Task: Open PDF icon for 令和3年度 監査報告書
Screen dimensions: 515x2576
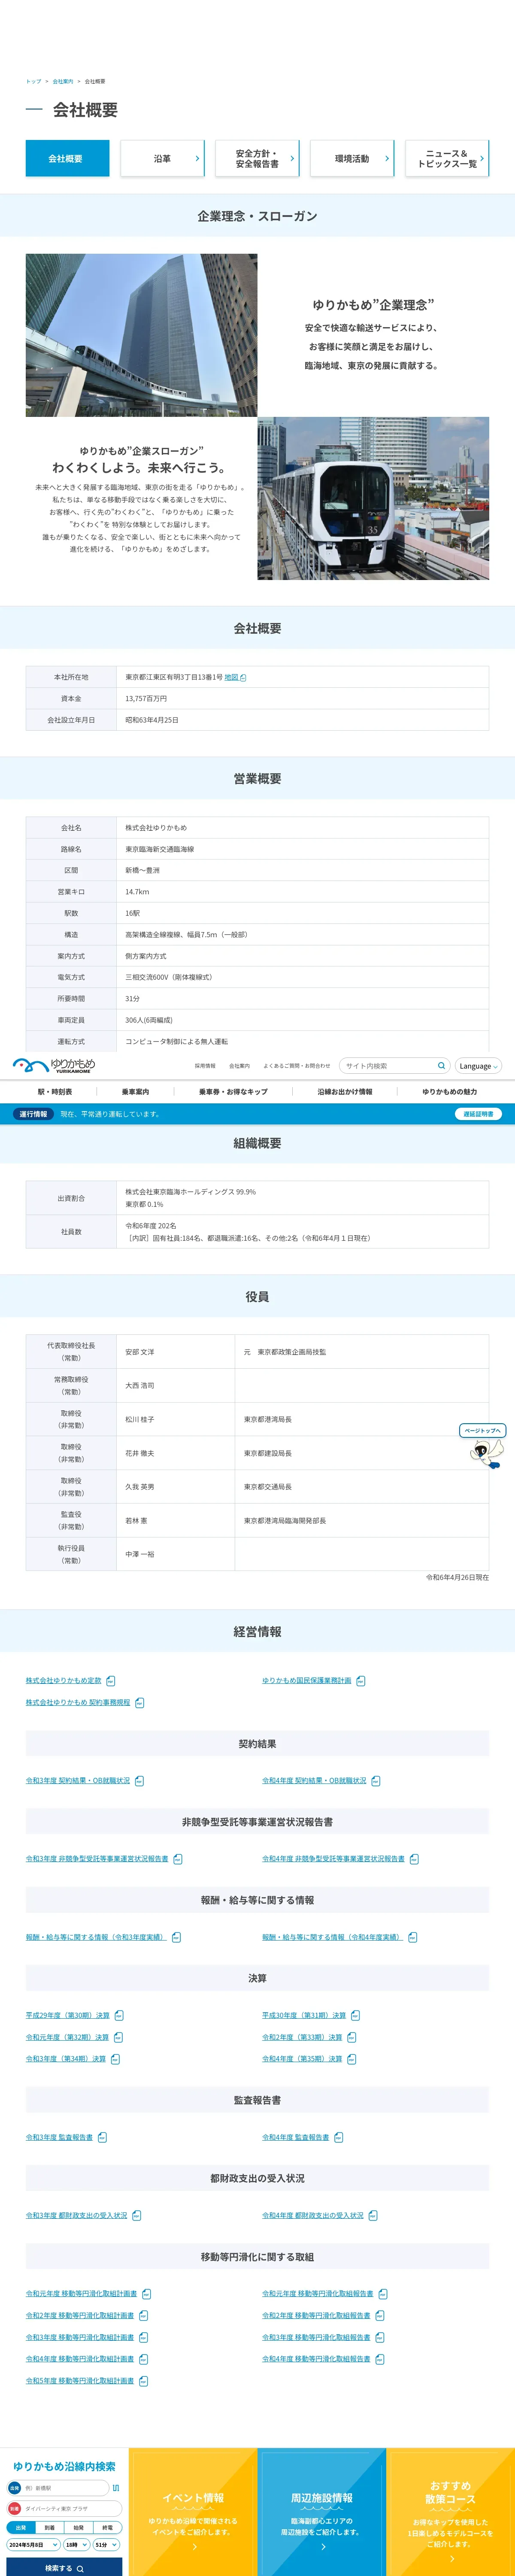Action: pyautogui.click(x=102, y=2137)
